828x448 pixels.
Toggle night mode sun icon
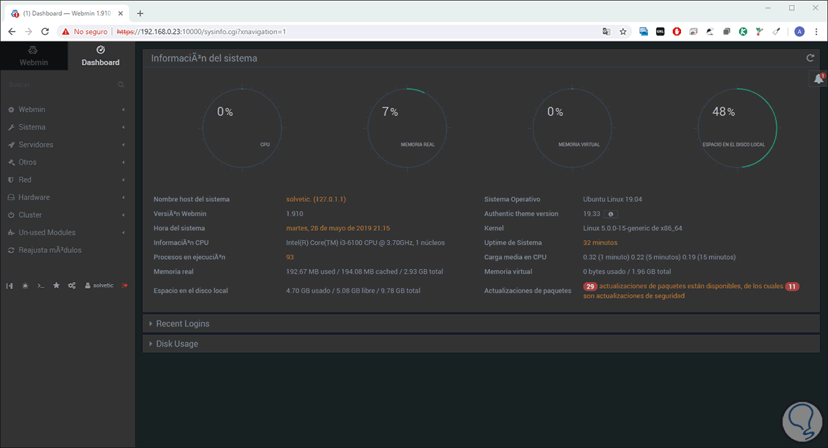point(26,285)
